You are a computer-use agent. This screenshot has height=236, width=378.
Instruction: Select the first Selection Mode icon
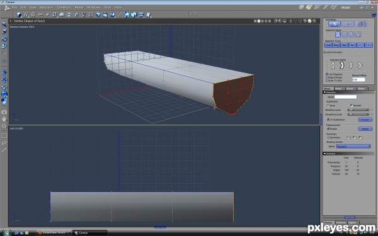click(x=338, y=35)
